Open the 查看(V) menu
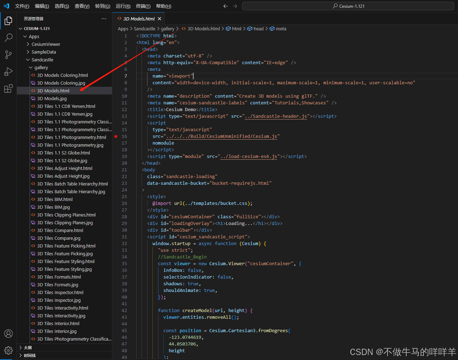The width and height of the screenshot is (458, 360). click(82, 6)
